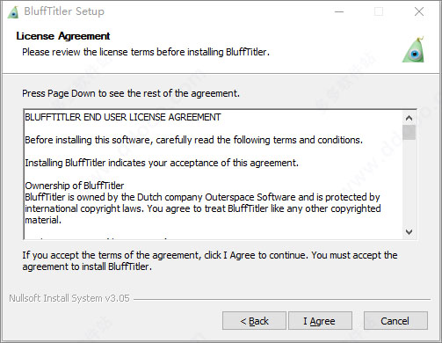Click the END USER LICENSE AGREEMENT heading line

(x=123, y=117)
